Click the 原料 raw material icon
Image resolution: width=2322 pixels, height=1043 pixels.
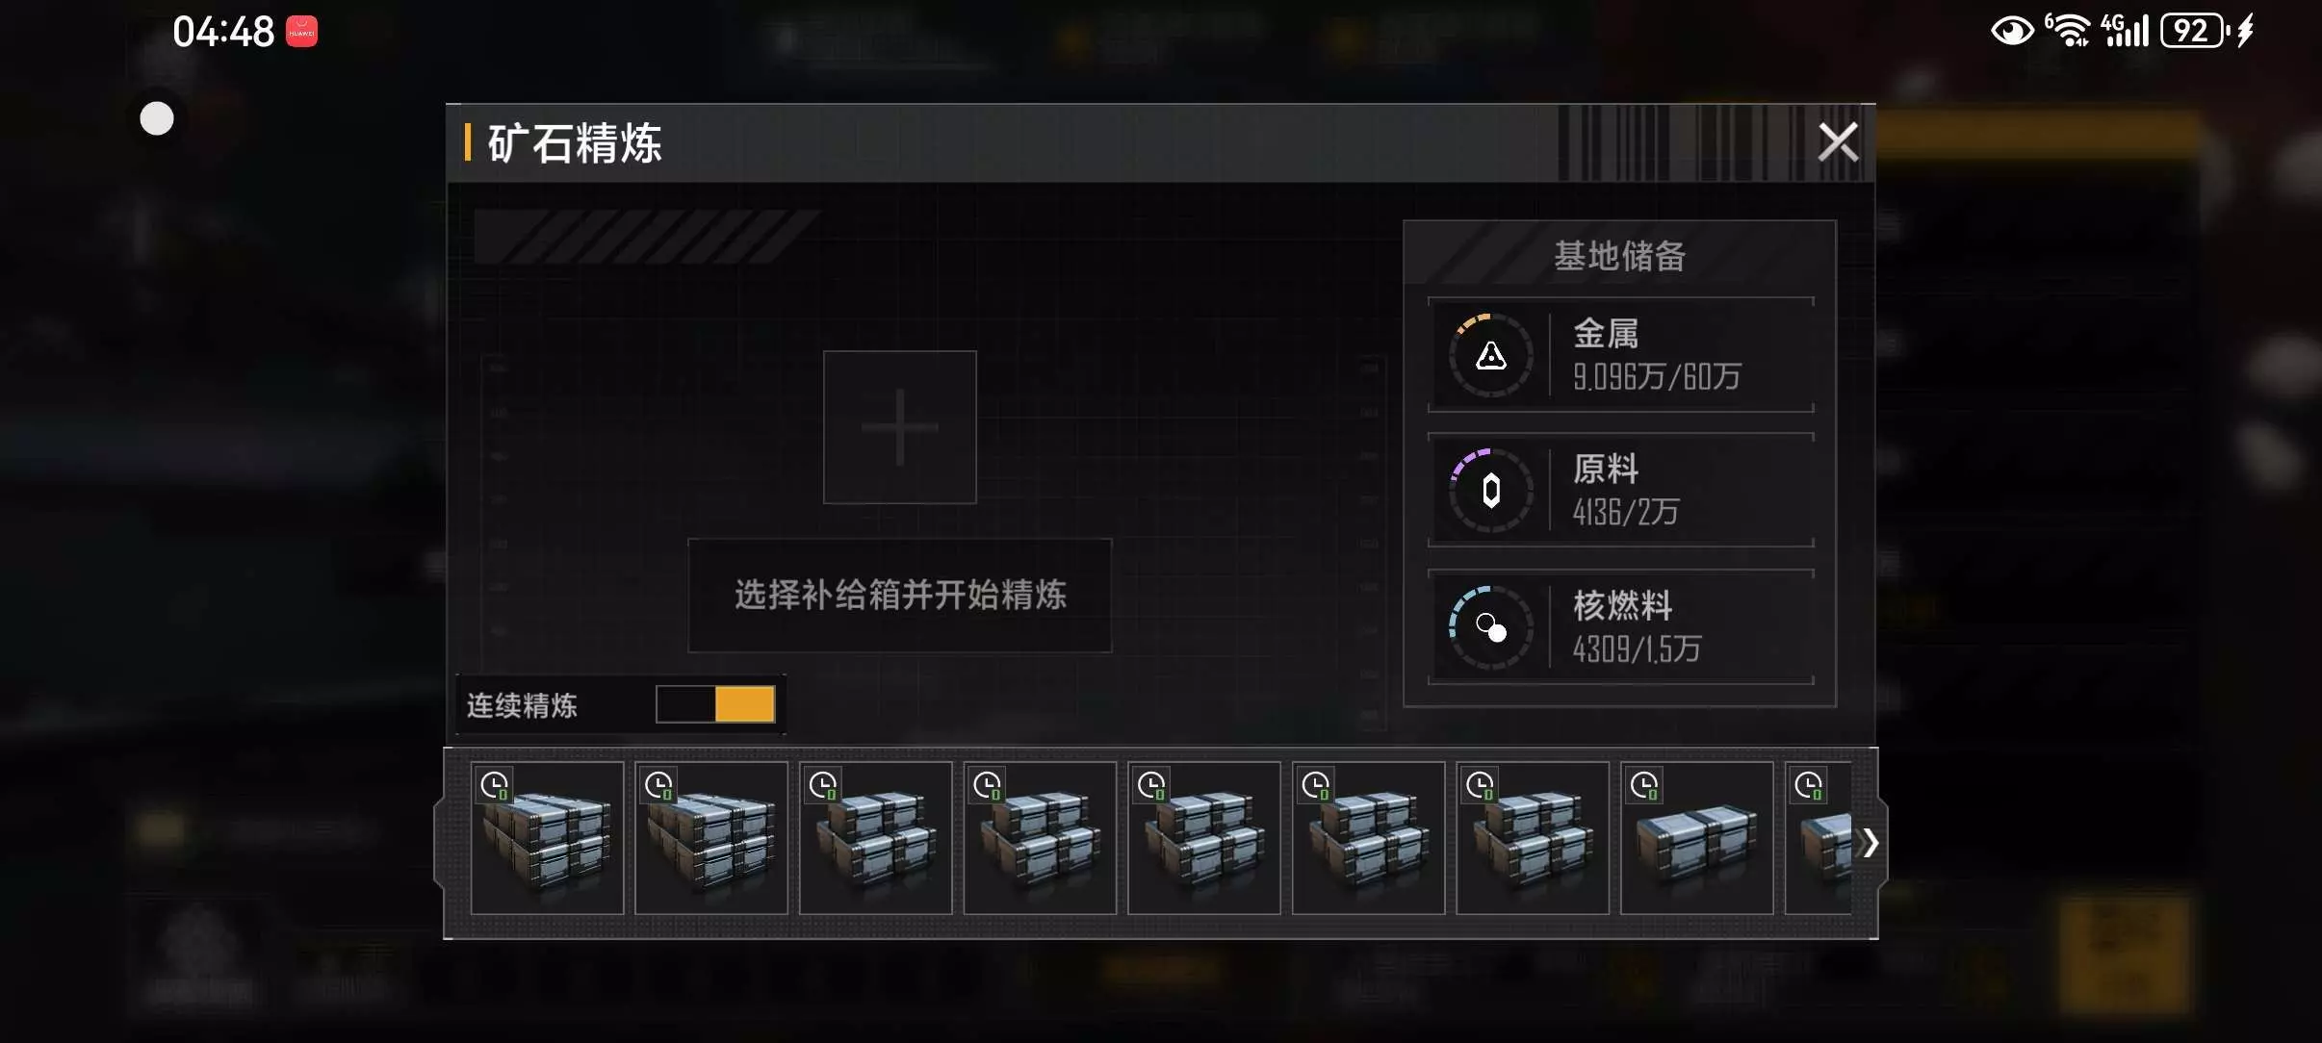click(1490, 491)
